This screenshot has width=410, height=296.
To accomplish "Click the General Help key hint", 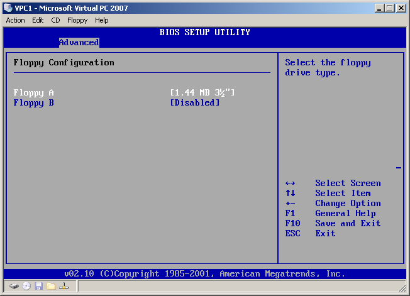I will (x=331, y=213).
